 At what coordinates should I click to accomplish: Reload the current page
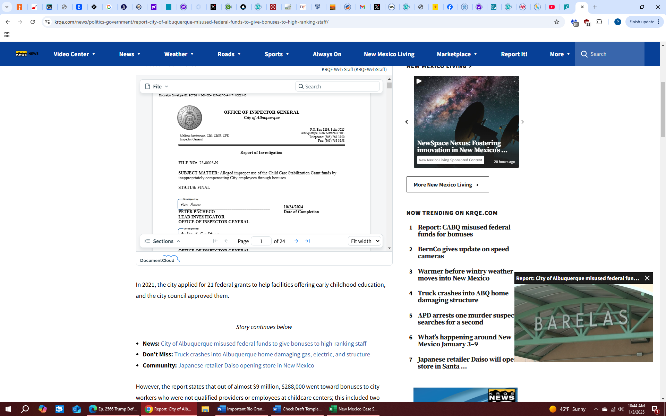pos(33,22)
